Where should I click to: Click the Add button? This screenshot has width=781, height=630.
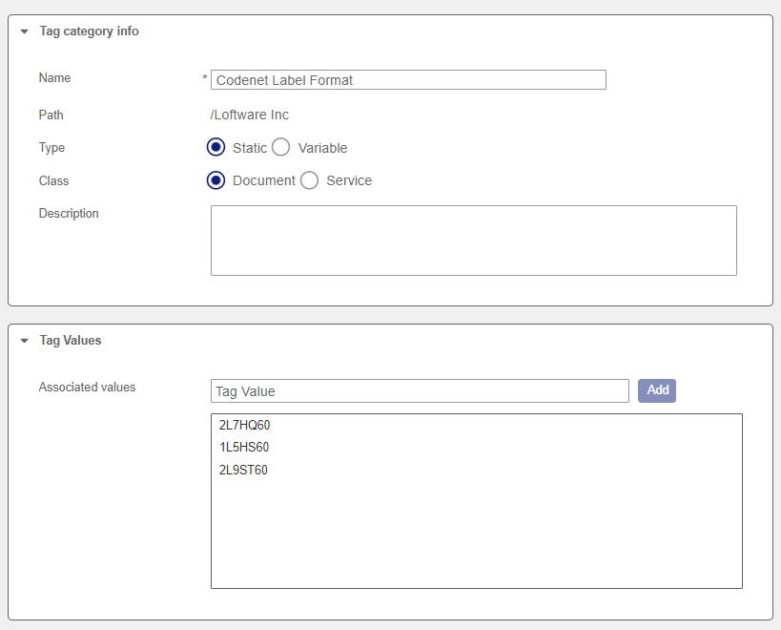[x=657, y=390]
